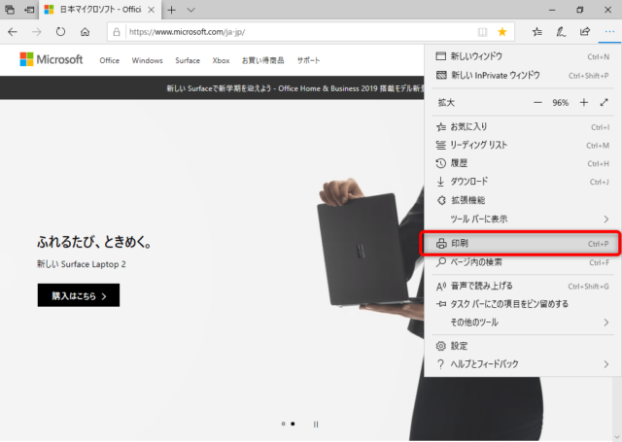
Task: Select the second carousel dot
Action: [293, 424]
